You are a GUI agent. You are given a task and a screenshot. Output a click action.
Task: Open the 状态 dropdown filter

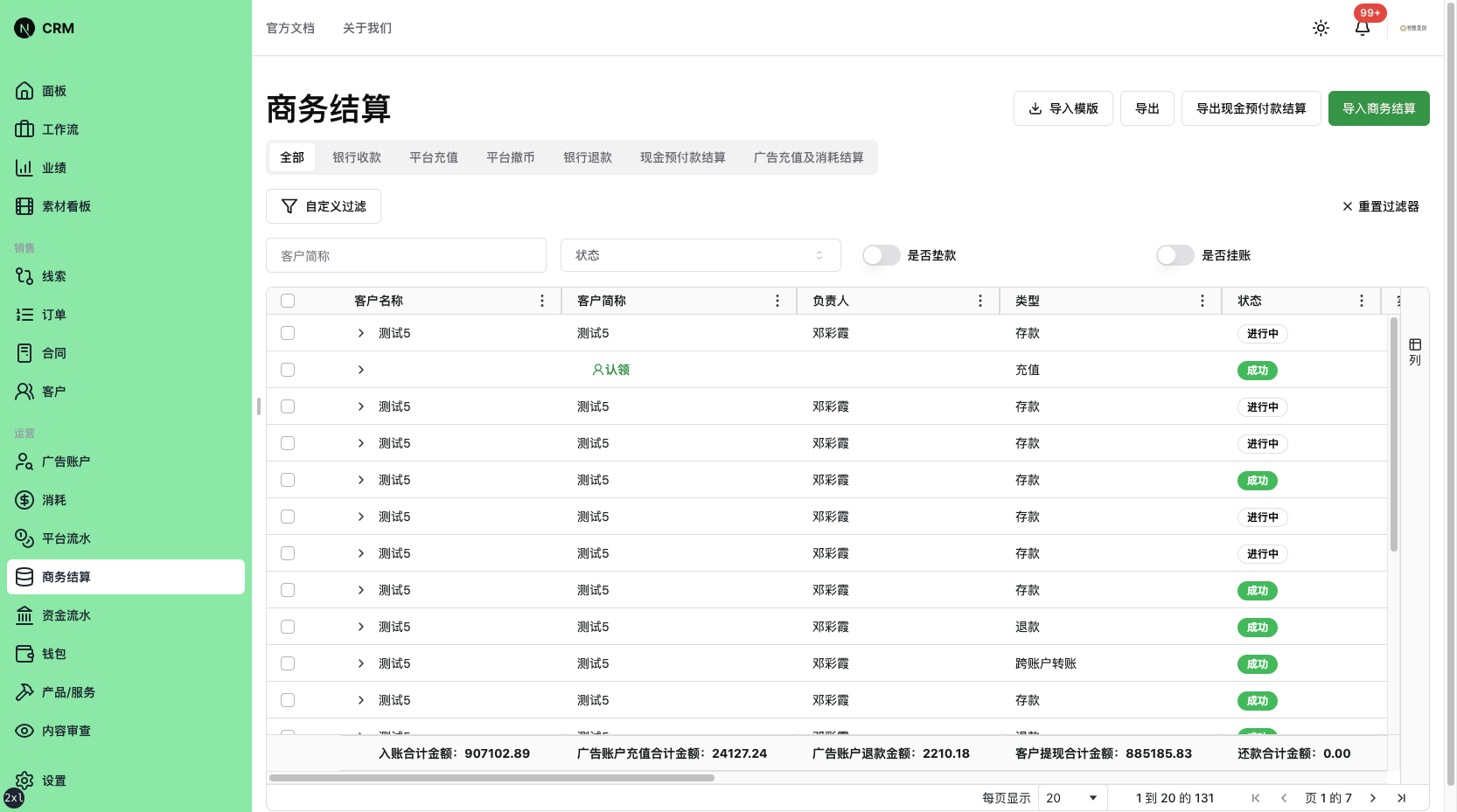(700, 255)
